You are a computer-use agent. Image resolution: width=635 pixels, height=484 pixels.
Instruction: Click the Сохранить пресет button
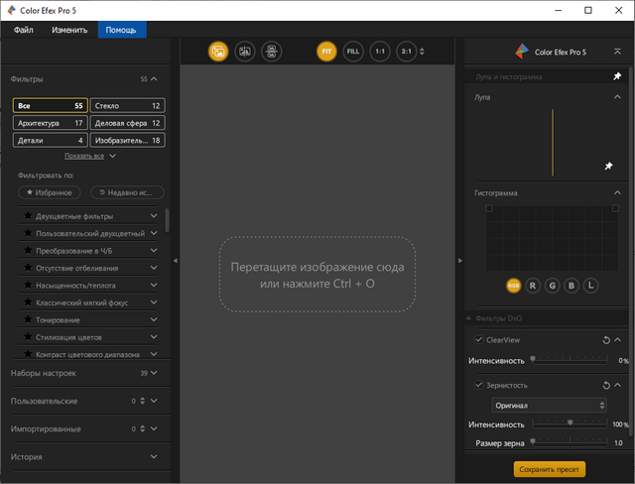pyautogui.click(x=549, y=469)
